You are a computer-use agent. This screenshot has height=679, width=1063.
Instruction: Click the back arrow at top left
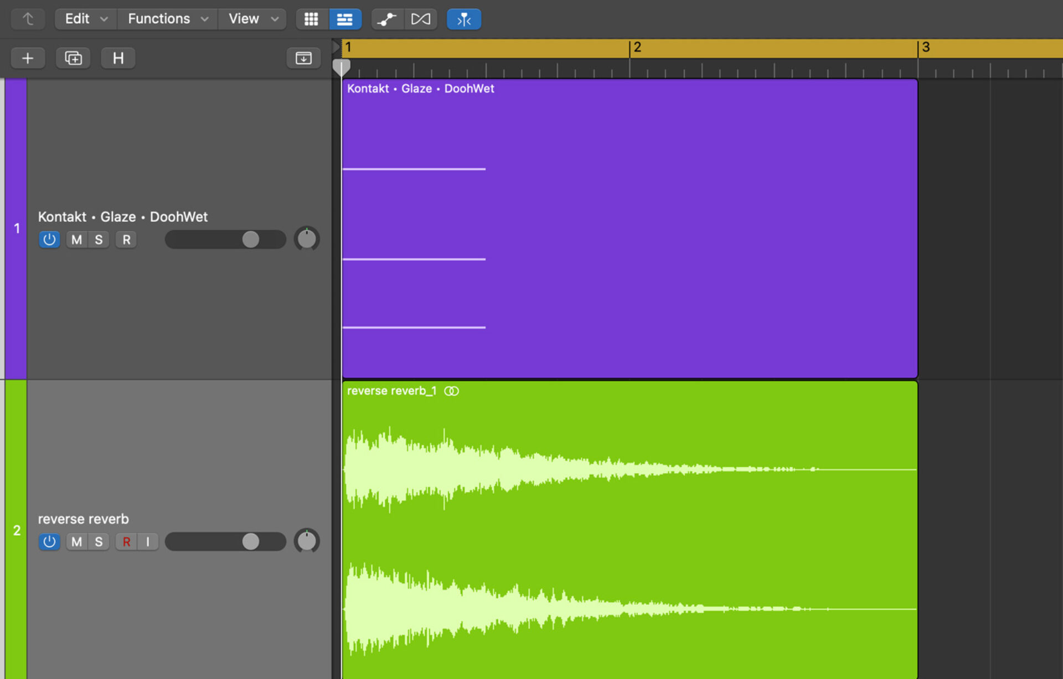point(28,18)
